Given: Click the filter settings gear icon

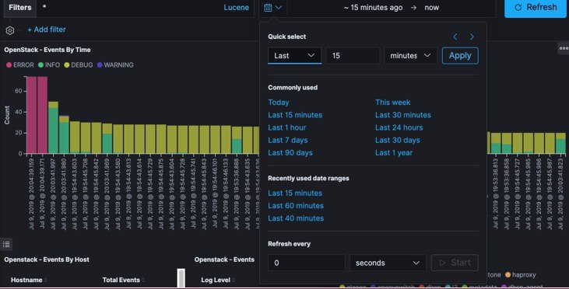Looking at the screenshot, I should (10, 30).
